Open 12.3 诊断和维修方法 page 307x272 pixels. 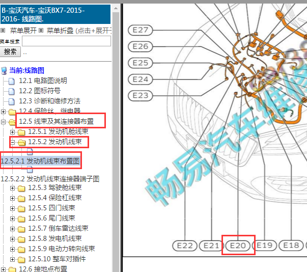point(49,101)
